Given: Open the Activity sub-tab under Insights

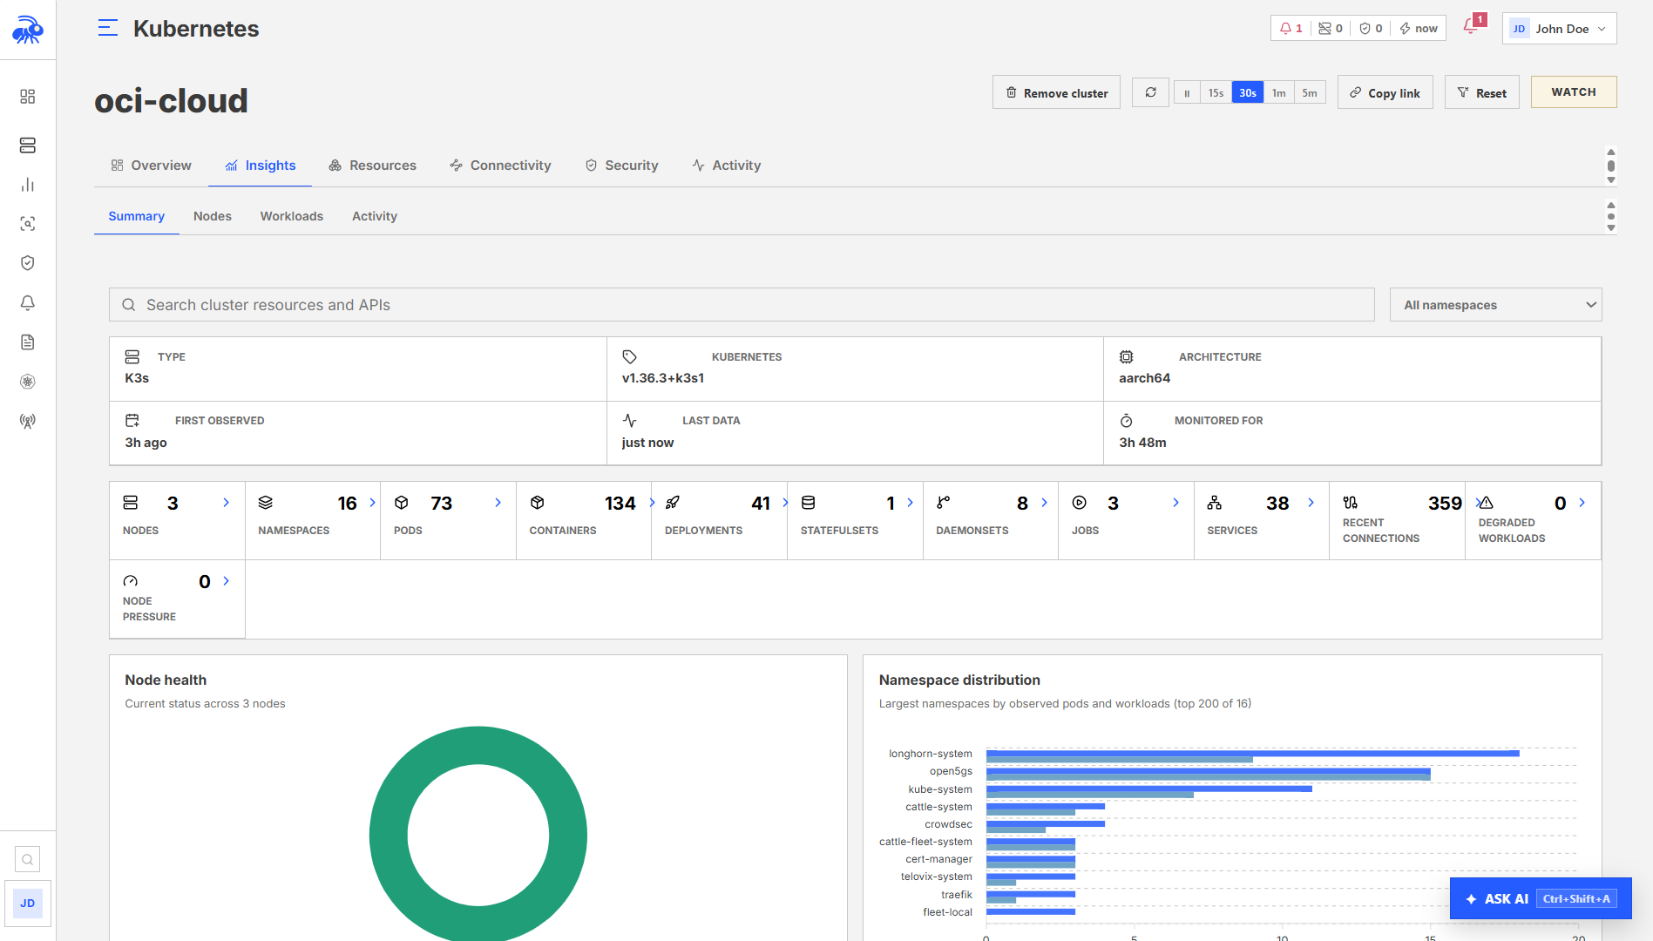Looking at the screenshot, I should (x=375, y=216).
